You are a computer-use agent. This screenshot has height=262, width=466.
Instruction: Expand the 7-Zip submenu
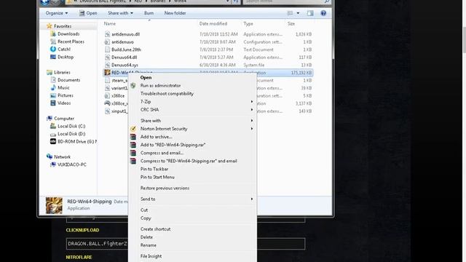coord(192,102)
